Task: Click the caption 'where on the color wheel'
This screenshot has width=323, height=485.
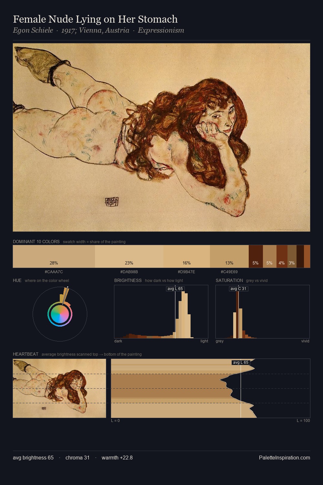Action: point(47,281)
